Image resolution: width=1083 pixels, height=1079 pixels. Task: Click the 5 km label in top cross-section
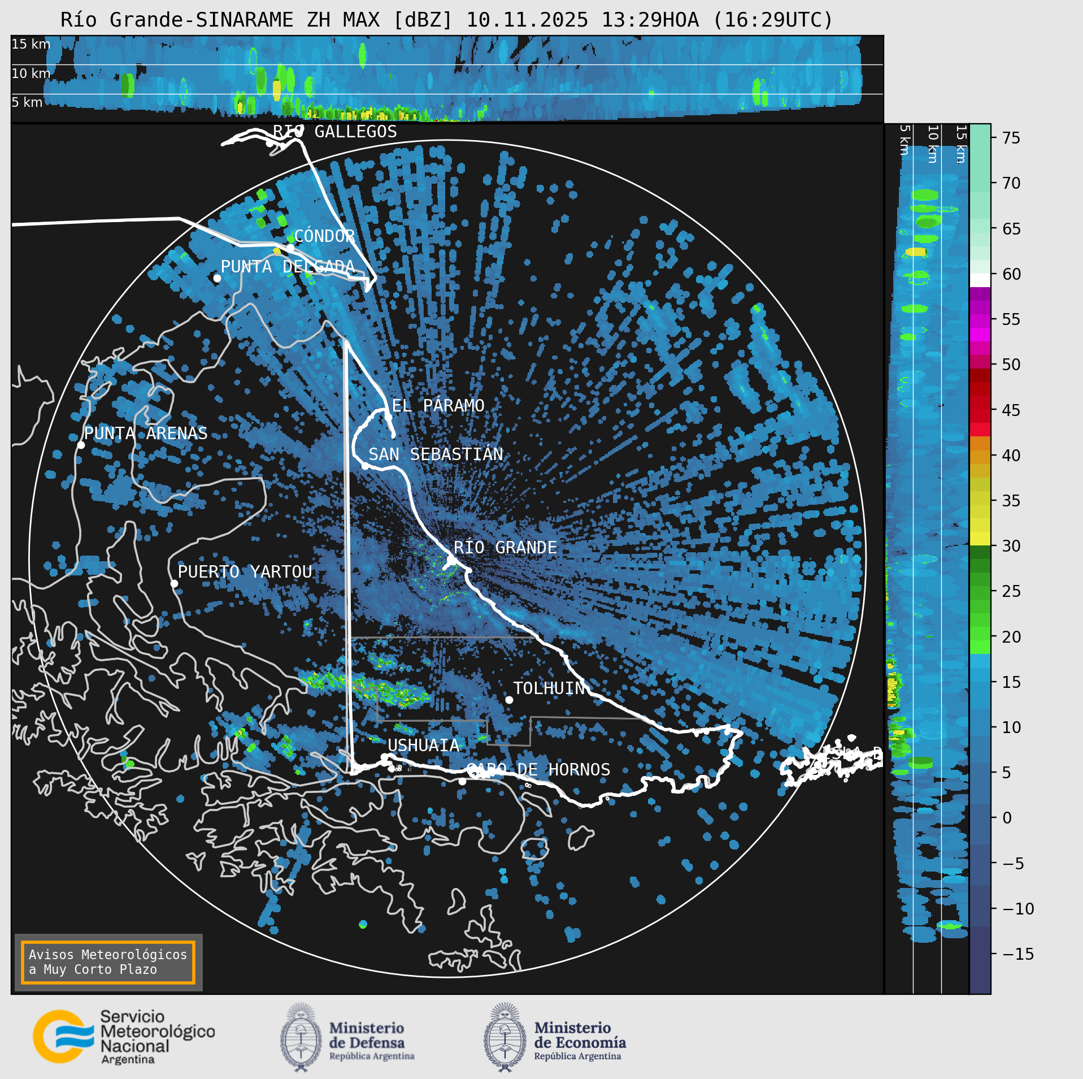[x=27, y=102]
